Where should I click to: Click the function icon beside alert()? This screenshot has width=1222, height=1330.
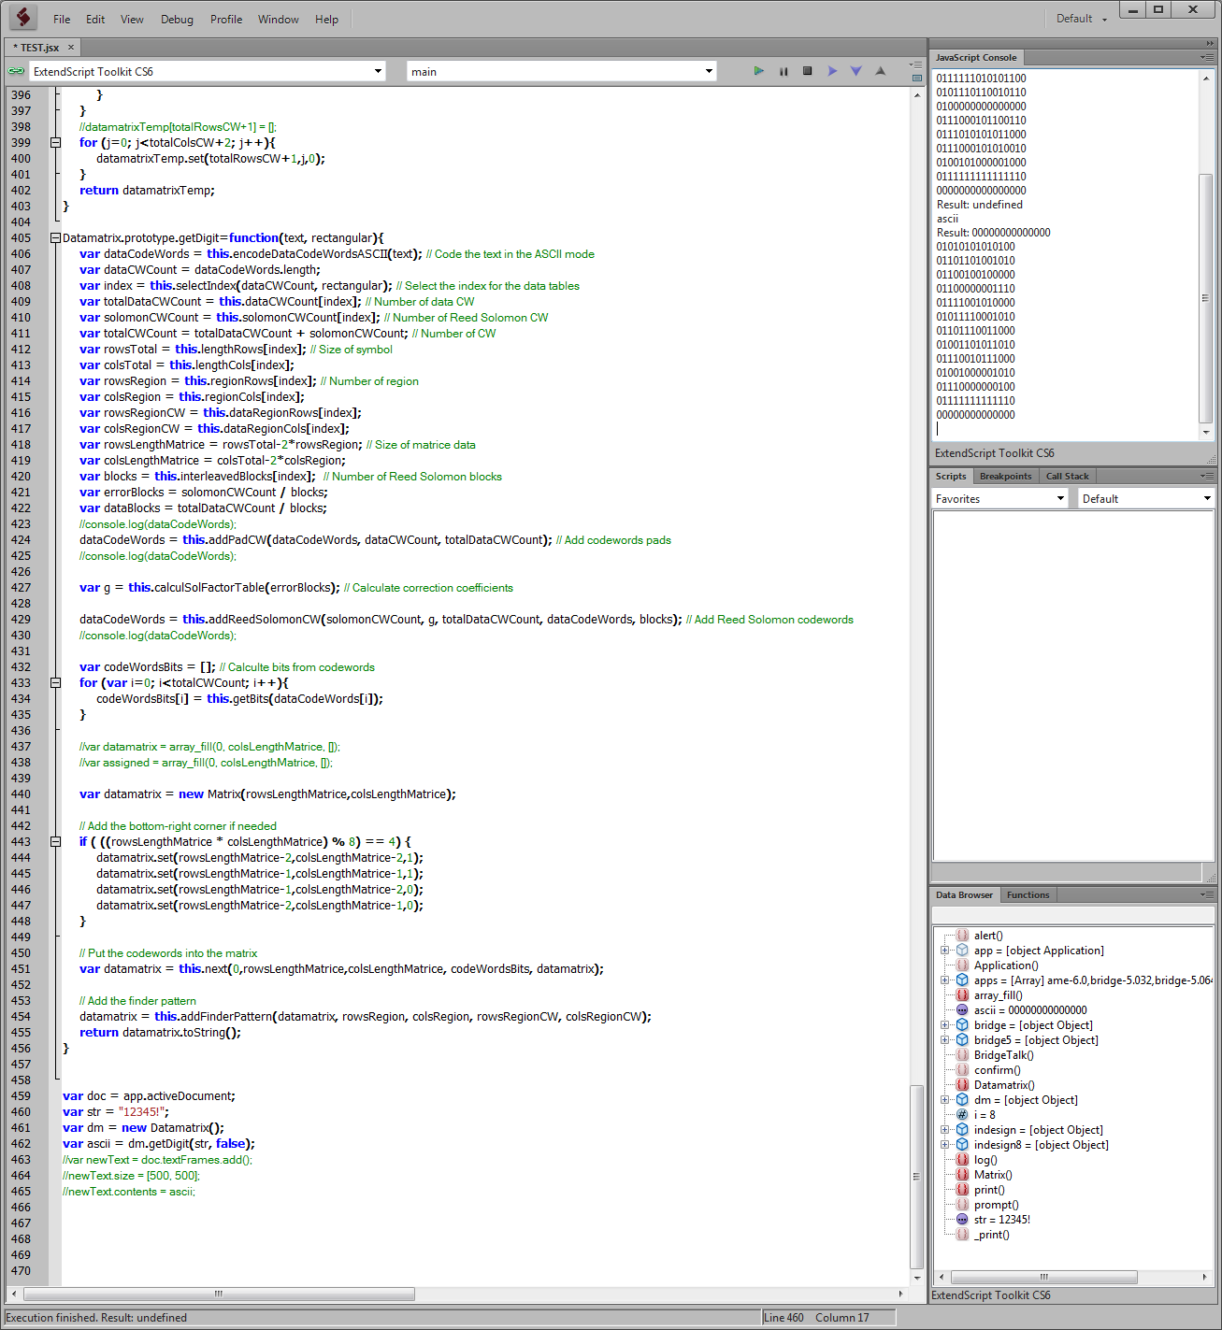[x=962, y=936]
